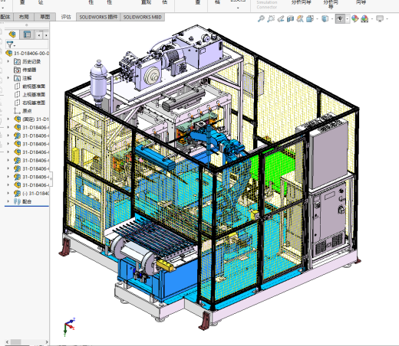399x346 pixels.
Task: Click the Apply Scene icon
Action: (x=364, y=18)
